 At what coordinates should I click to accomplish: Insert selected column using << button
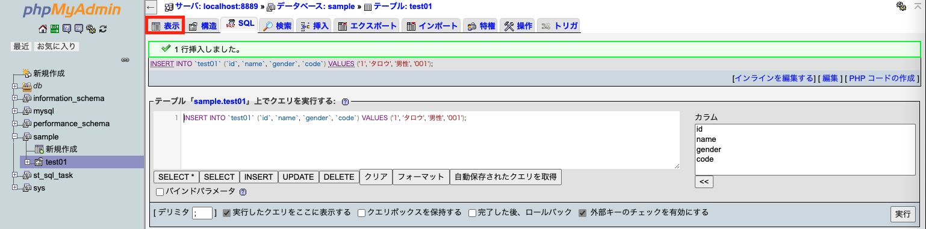(x=704, y=182)
